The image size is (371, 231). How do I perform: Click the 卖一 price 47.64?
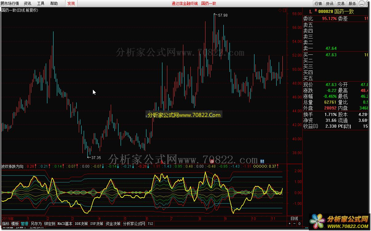[331, 48]
